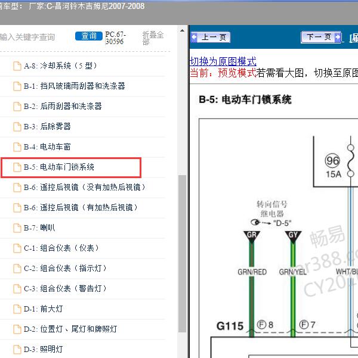Click the list scrollbar thumb
This screenshot has width=358, height=358.
point(182,253)
